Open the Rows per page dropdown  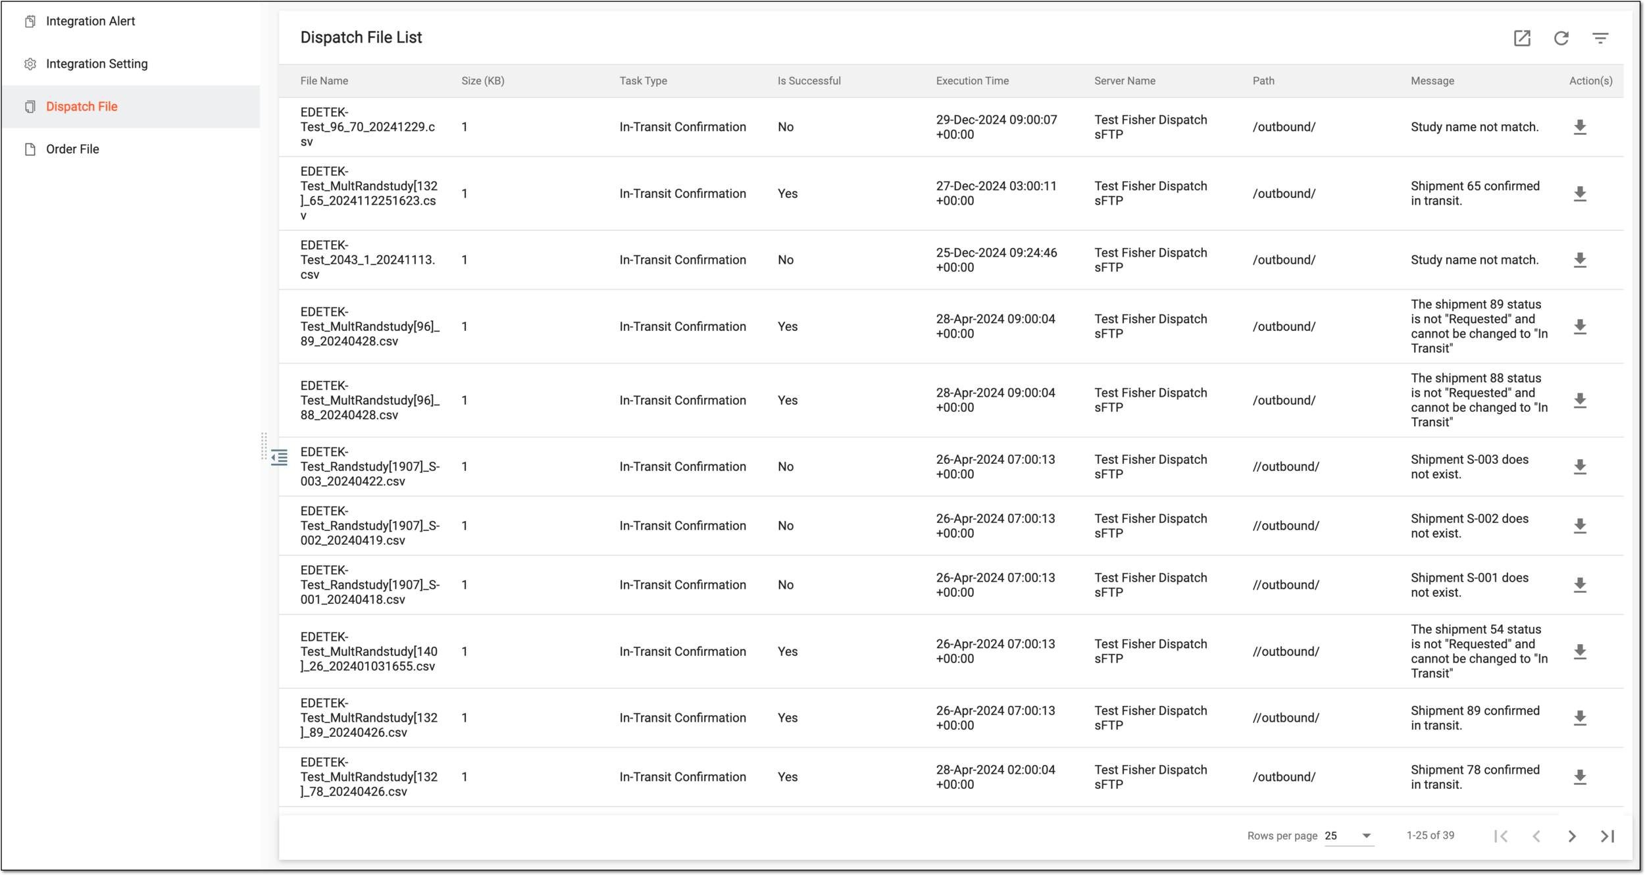coord(1349,836)
